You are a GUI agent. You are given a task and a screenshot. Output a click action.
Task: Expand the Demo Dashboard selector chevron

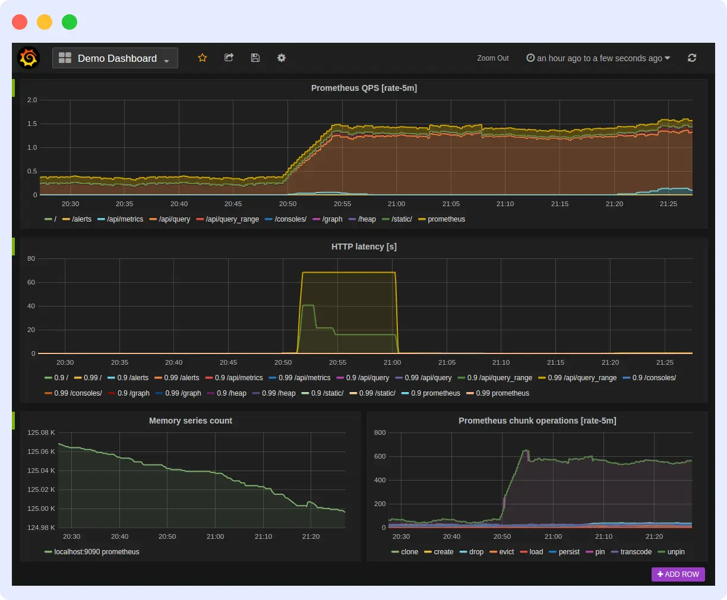[x=165, y=59]
